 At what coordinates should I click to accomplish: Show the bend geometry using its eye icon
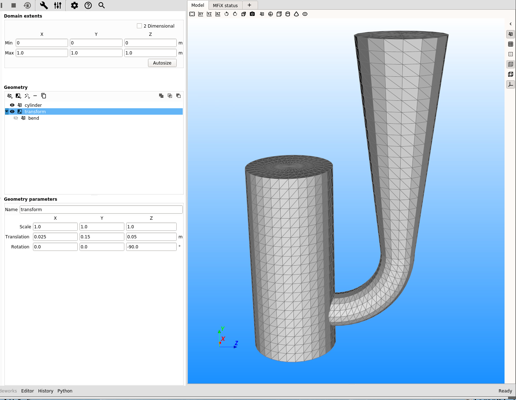click(16, 118)
